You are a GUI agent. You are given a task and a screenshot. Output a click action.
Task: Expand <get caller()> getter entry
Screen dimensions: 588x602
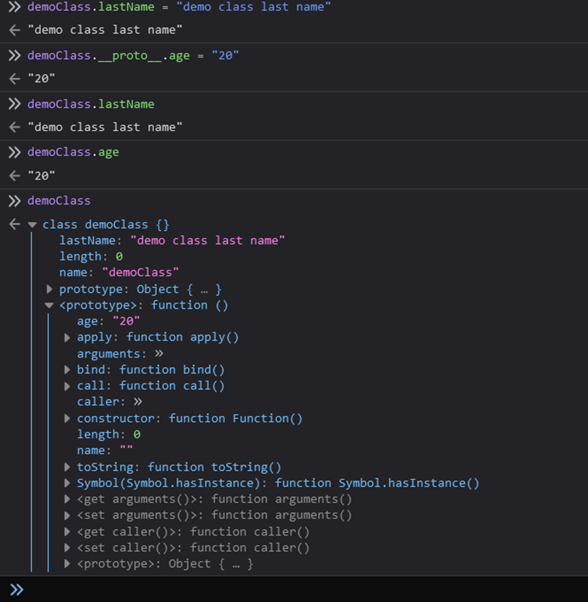point(67,532)
